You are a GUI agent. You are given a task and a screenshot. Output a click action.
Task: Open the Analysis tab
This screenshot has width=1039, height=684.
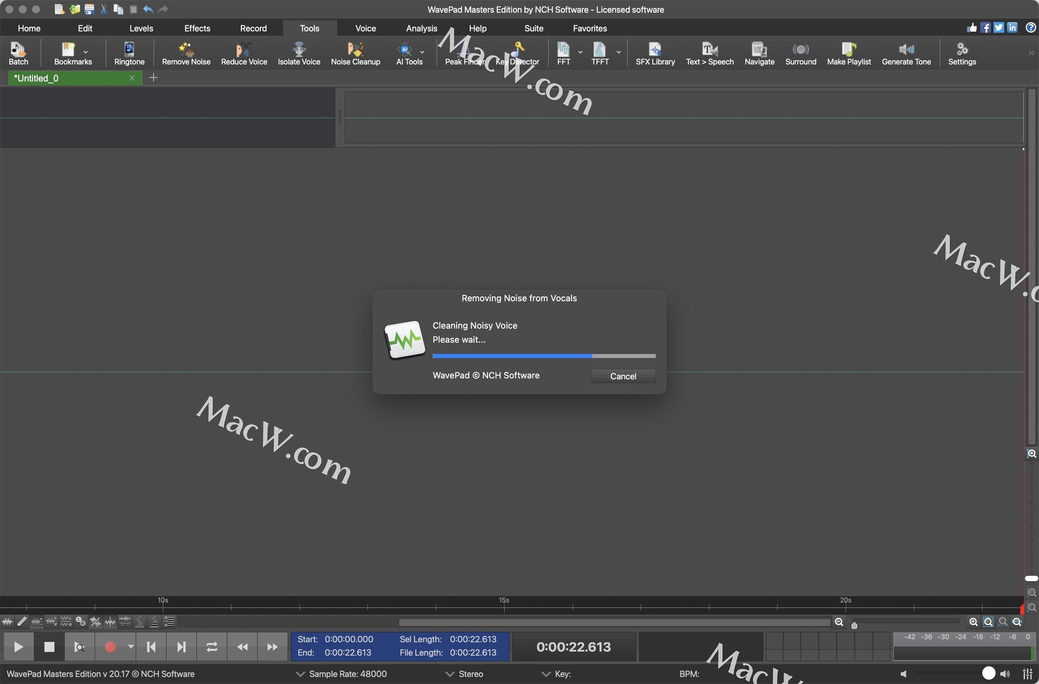point(421,28)
